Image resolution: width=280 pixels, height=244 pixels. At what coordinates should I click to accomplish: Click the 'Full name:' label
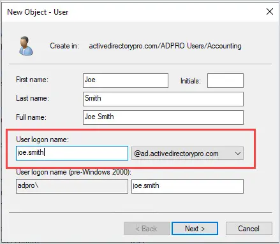point(31,117)
